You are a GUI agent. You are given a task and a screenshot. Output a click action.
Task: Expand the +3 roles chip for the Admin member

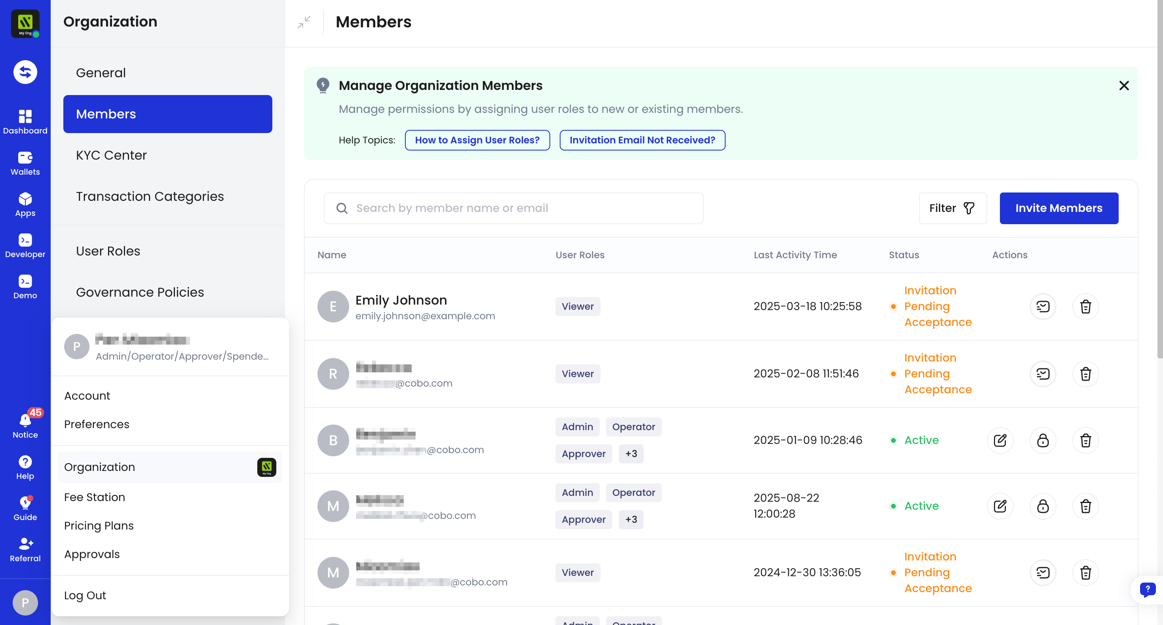pyautogui.click(x=631, y=454)
